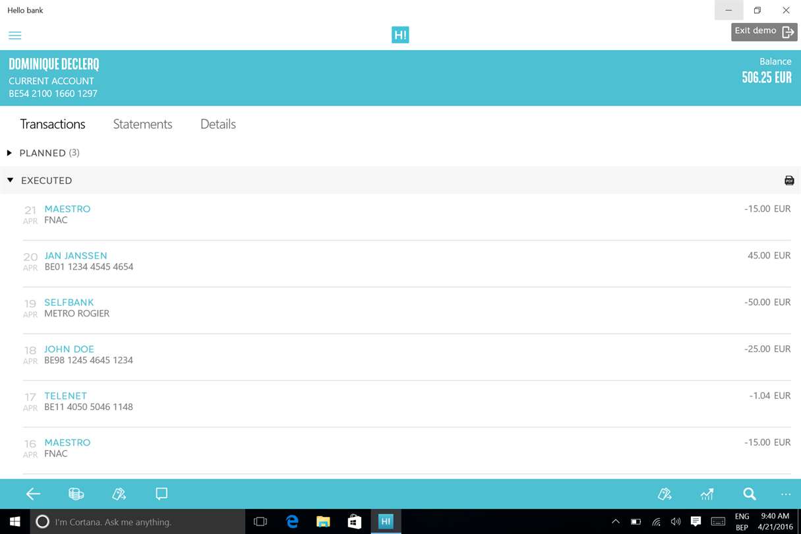801x534 pixels.
Task: Open the battery status icon
Action: point(636,521)
